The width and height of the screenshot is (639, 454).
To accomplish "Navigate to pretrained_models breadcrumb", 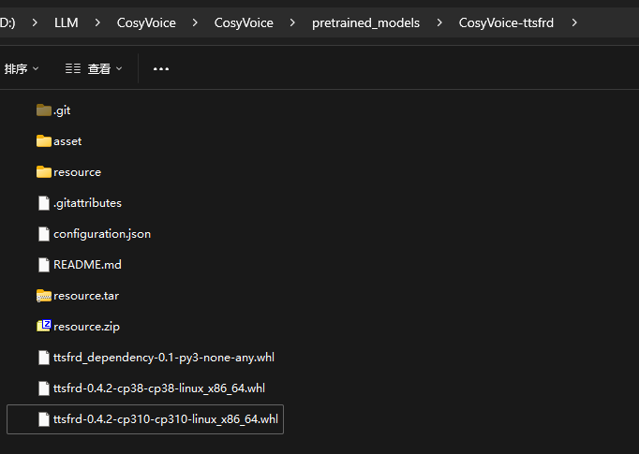I will click(x=365, y=22).
